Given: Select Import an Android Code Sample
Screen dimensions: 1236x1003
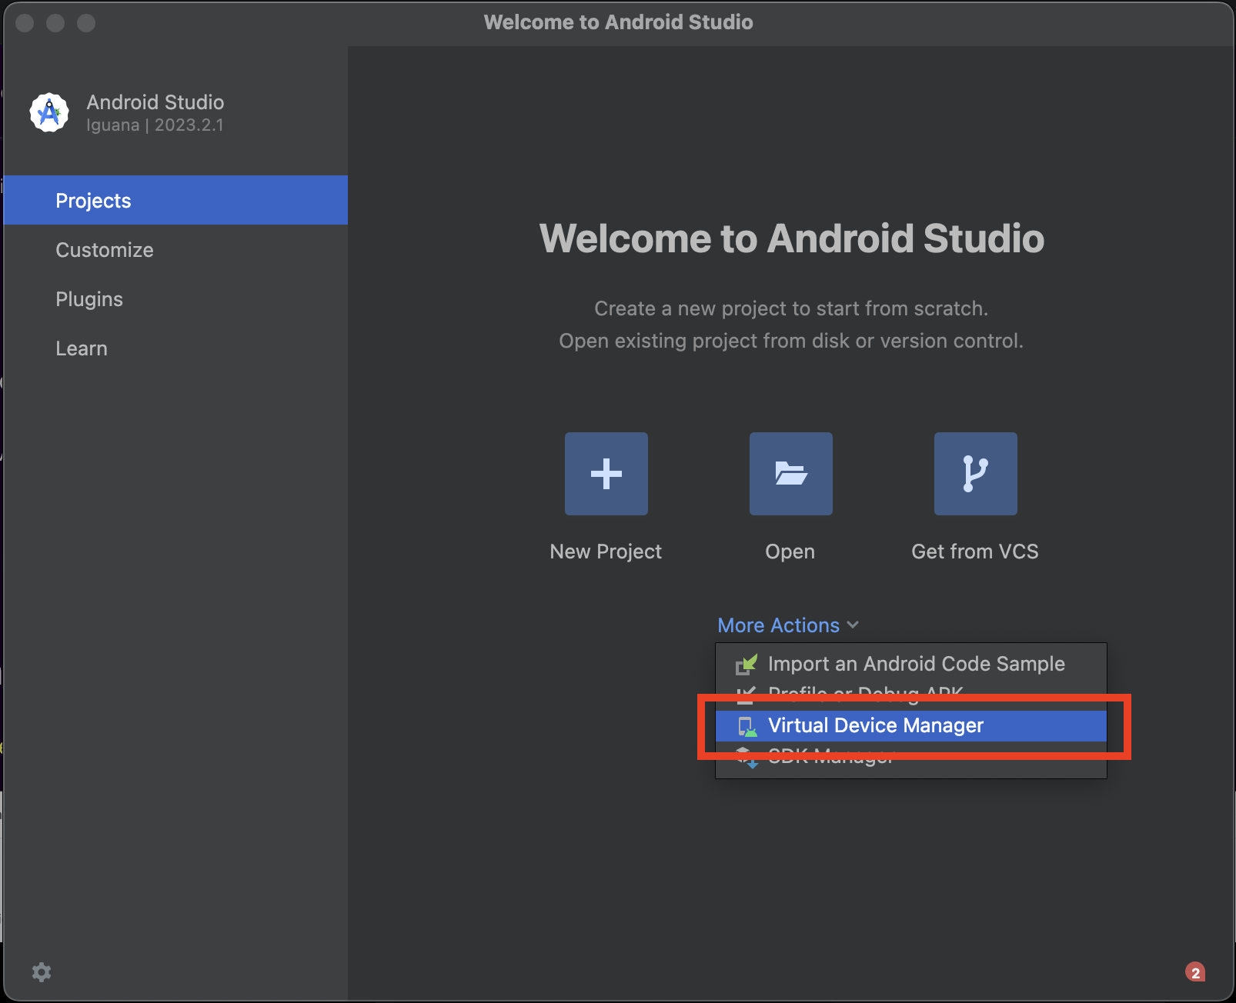Looking at the screenshot, I should (x=917, y=663).
